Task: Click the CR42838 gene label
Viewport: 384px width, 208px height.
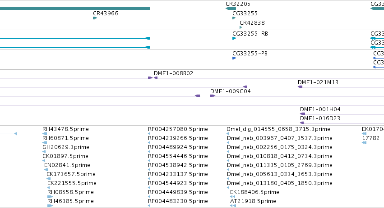Action: [x=252, y=23]
